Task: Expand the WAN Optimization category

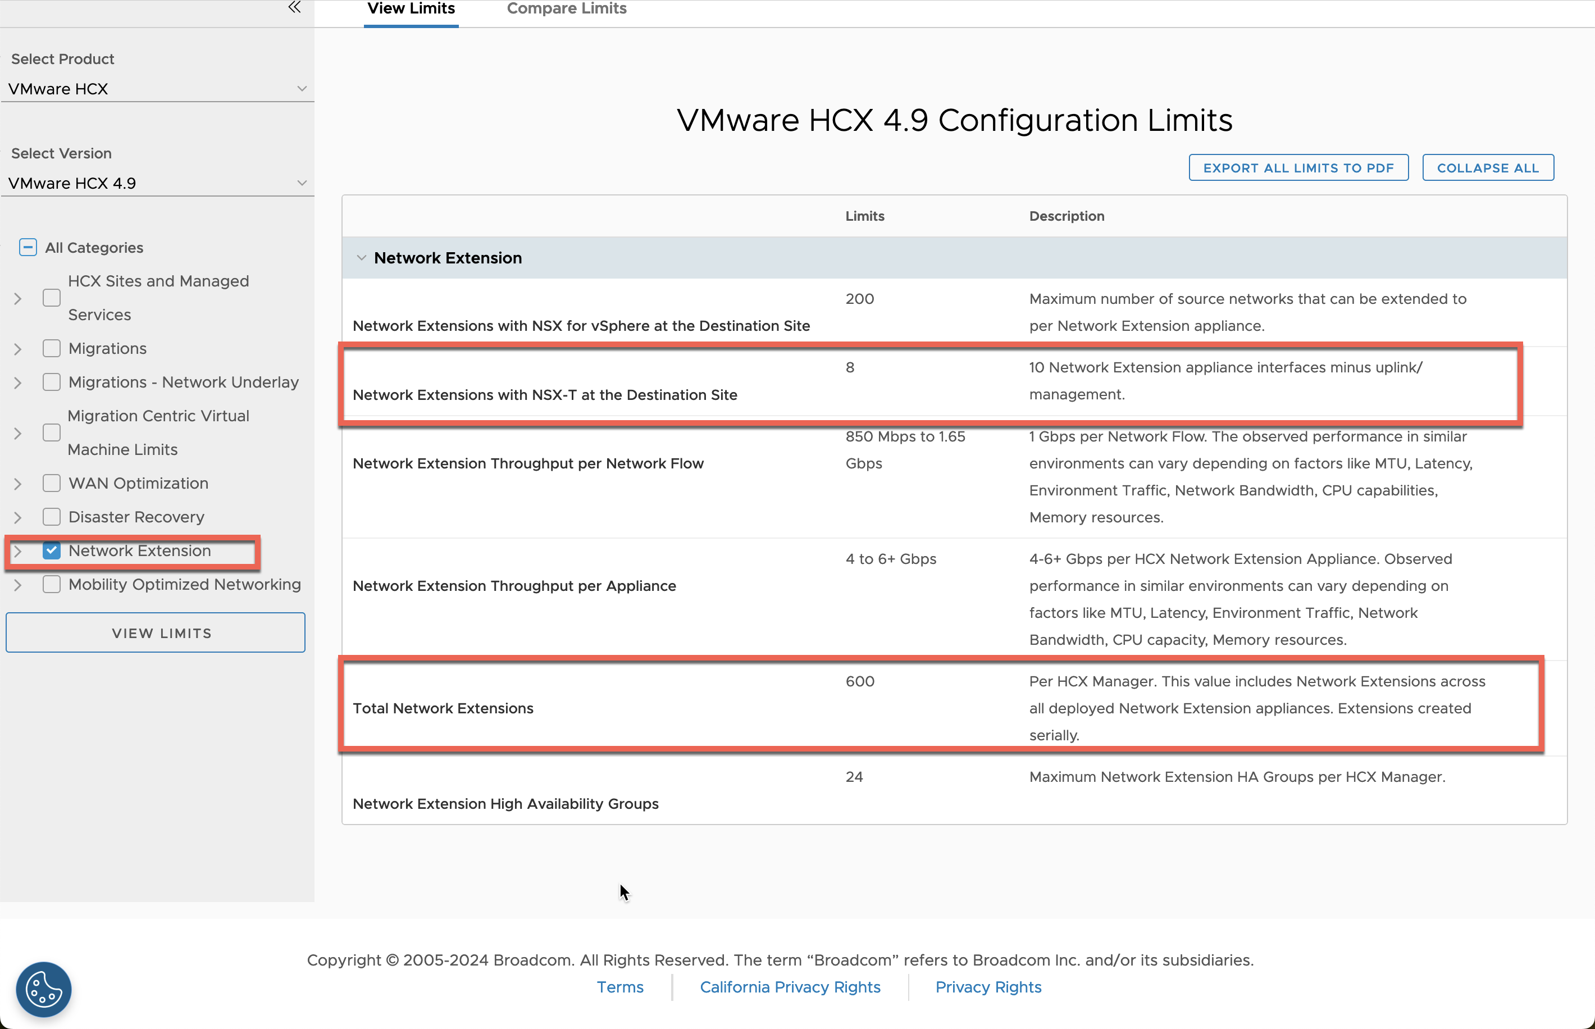Action: [17, 482]
